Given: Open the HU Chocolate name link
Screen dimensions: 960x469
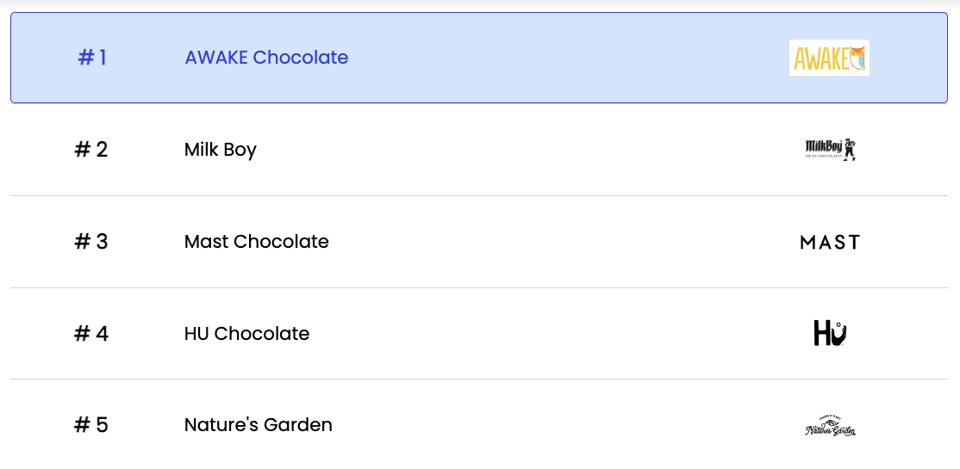Looking at the screenshot, I should [246, 334].
